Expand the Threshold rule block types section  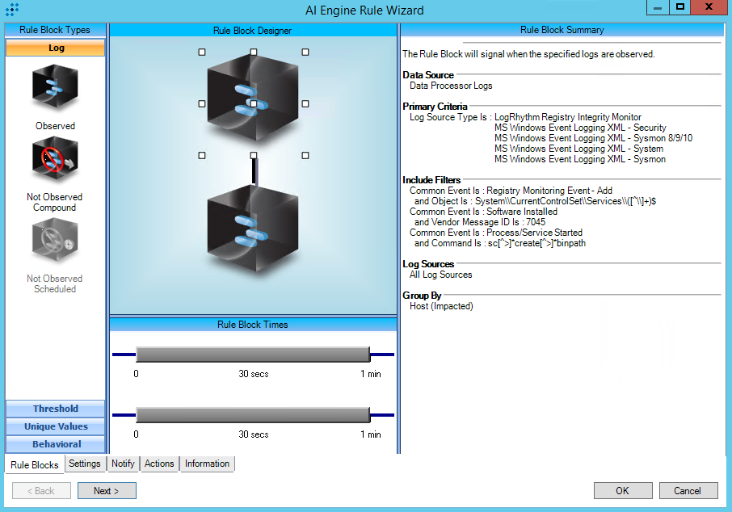click(x=55, y=409)
